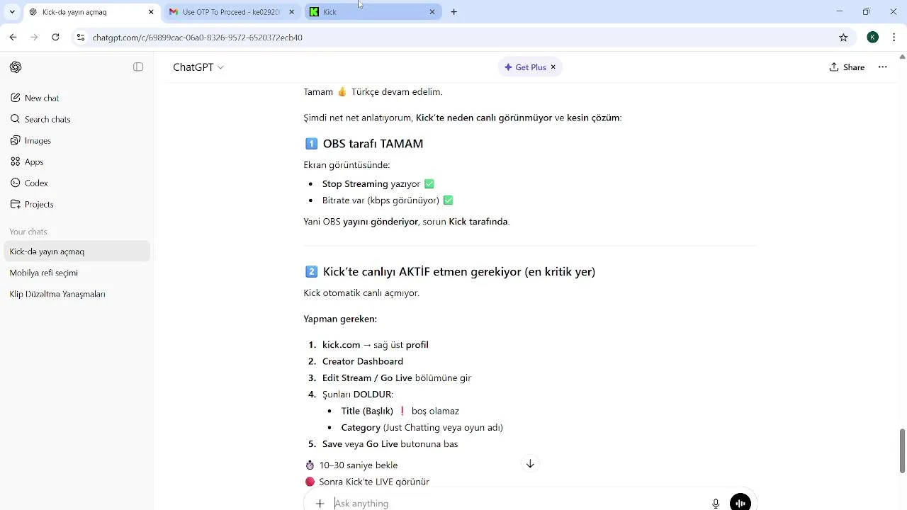Viewport: 907px width, 510px height.
Task: Click the Creator Dashboard step text
Action: (x=363, y=361)
